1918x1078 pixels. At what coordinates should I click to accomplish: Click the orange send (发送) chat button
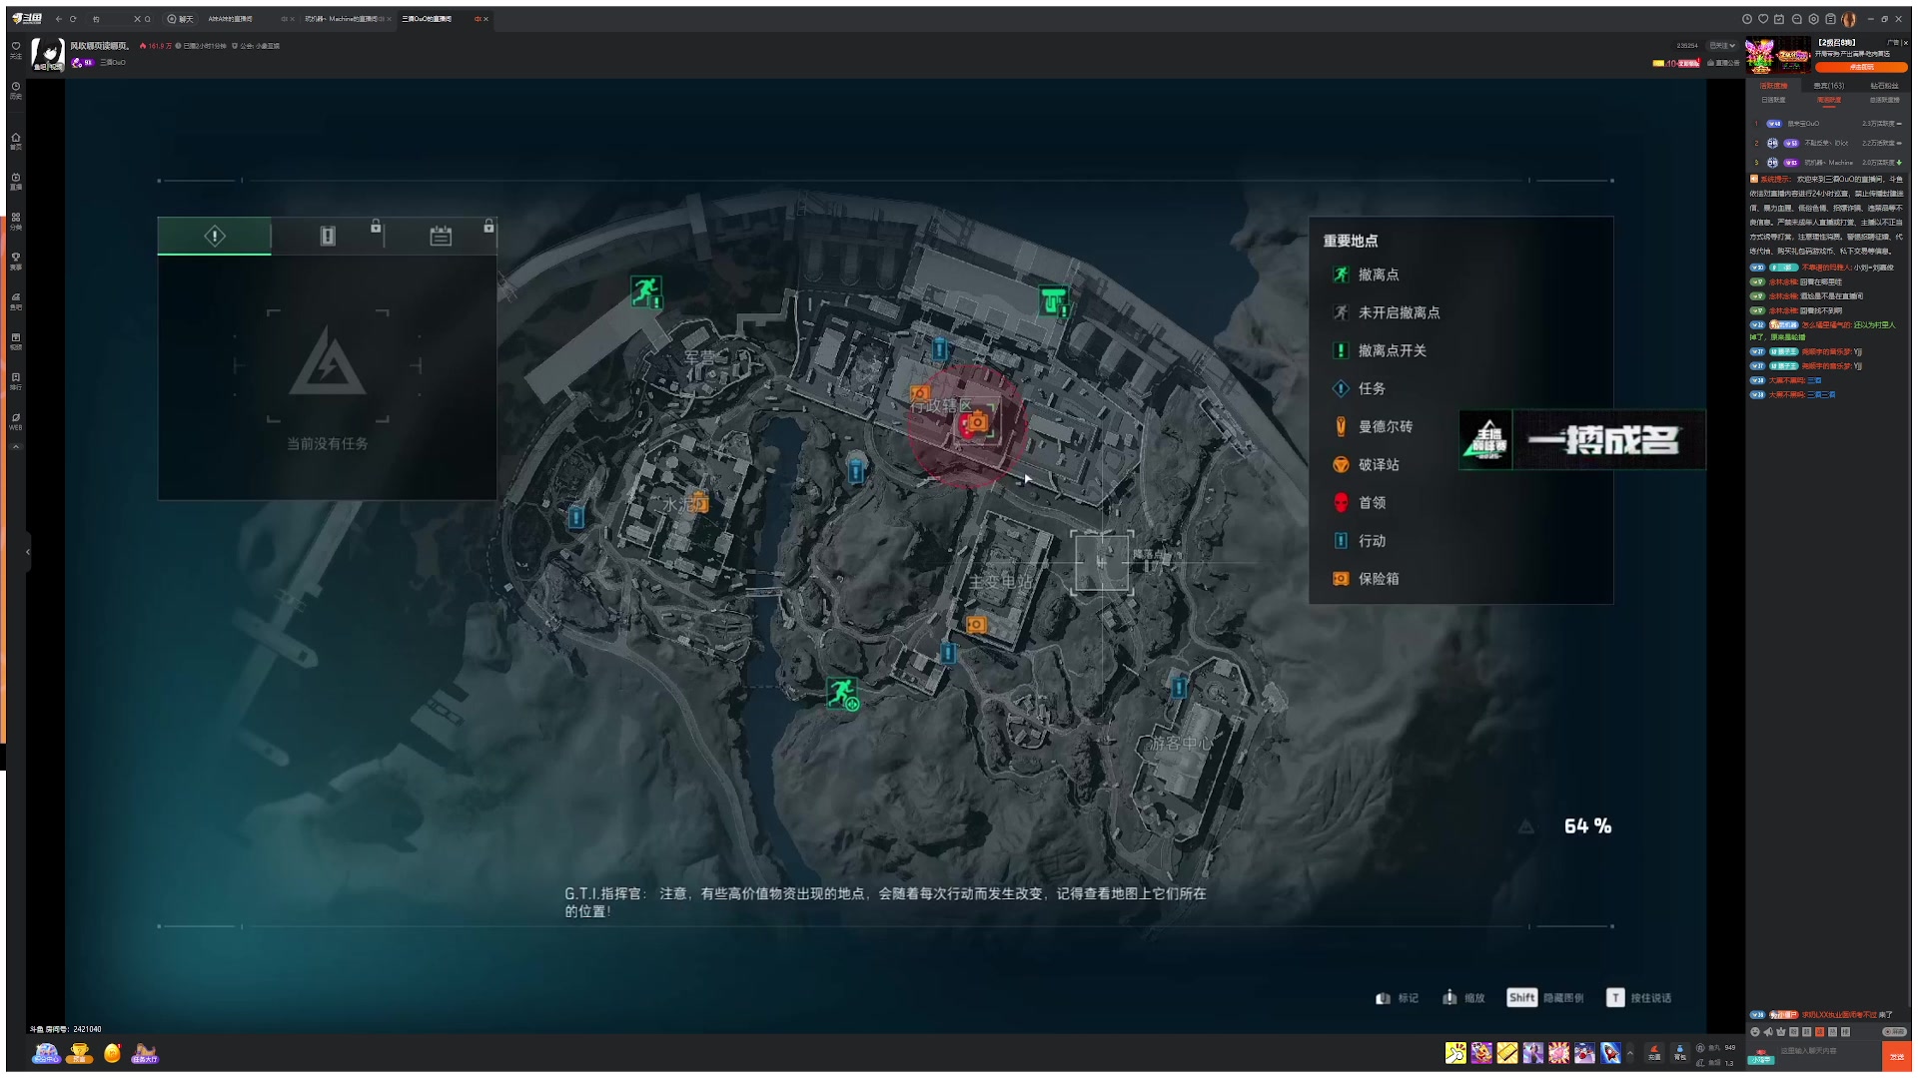click(1896, 1056)
